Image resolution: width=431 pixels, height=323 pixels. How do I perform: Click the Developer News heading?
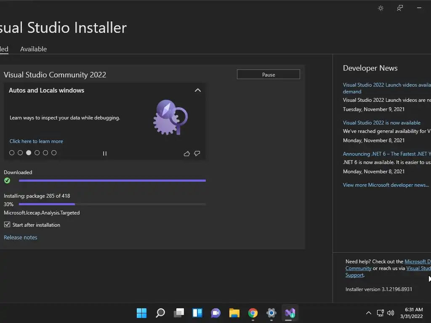coord(370,68)
